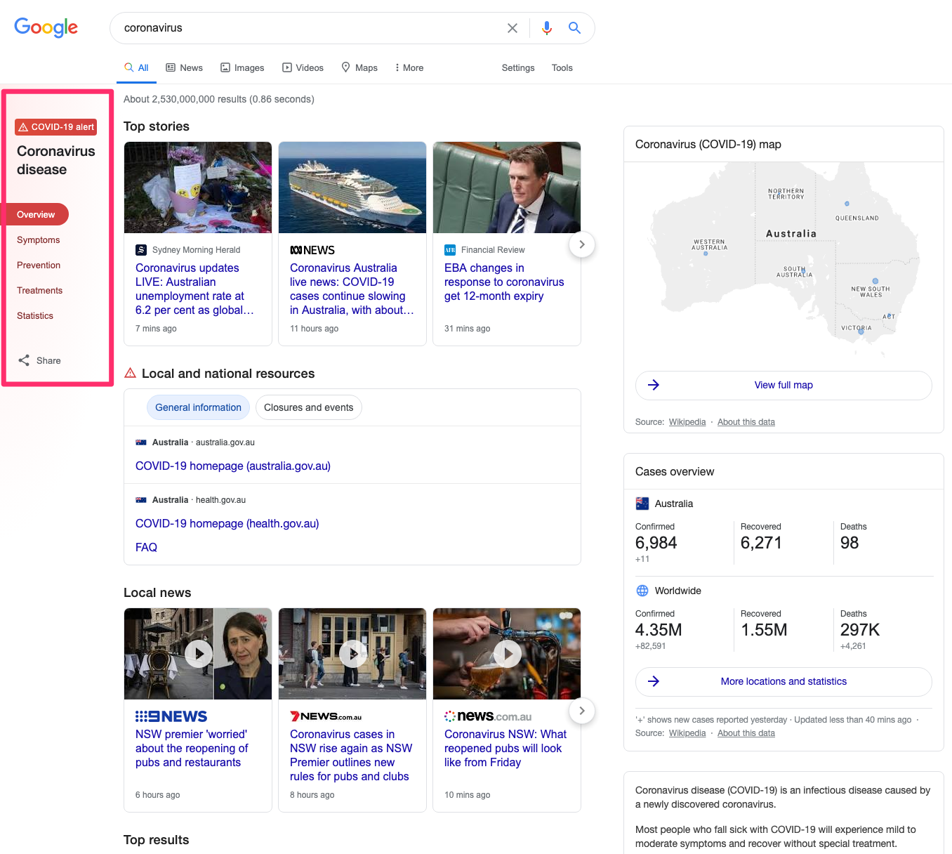Click the cruise ship story thumbnail
952x854 pixels.
click(352, 188)
